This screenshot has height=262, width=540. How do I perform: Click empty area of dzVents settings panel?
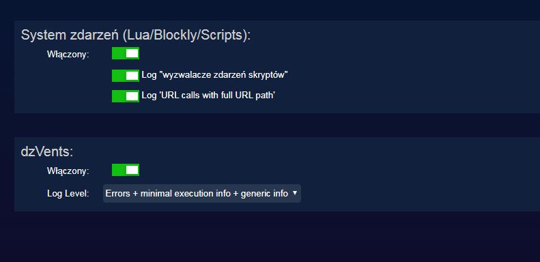(x=413, y=172)
